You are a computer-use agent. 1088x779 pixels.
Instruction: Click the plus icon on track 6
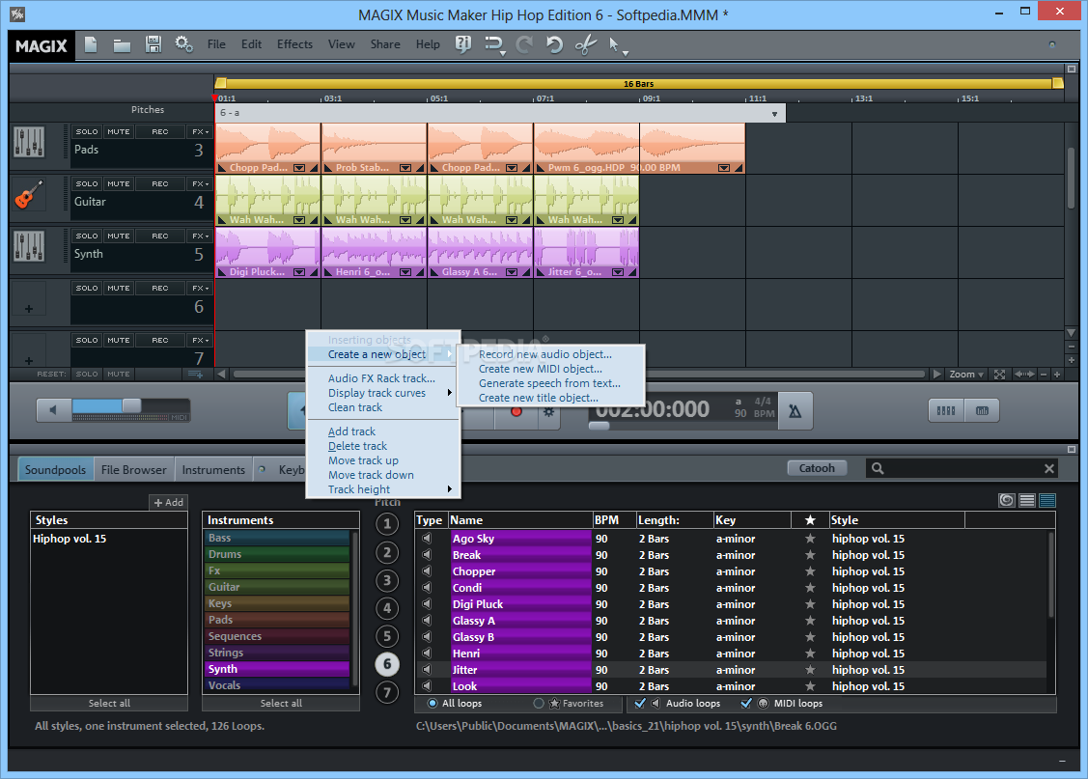coord(28,309)
